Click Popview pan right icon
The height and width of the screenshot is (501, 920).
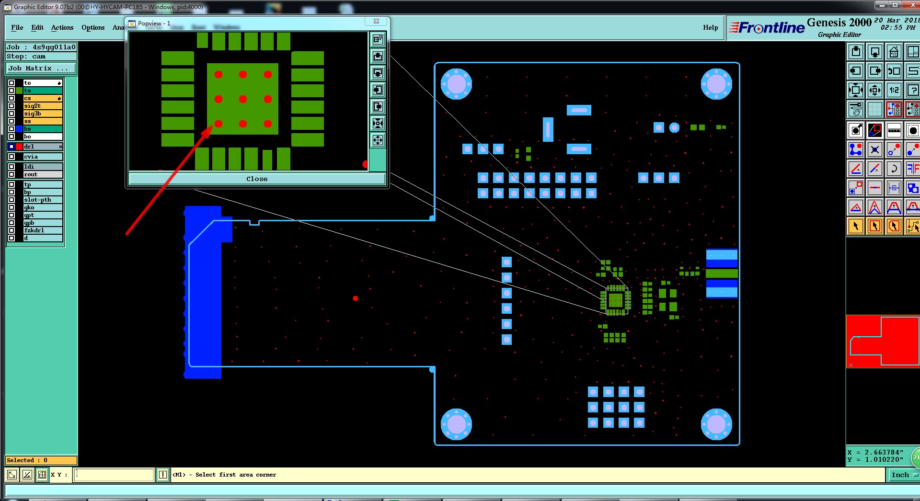coord(378,107)
